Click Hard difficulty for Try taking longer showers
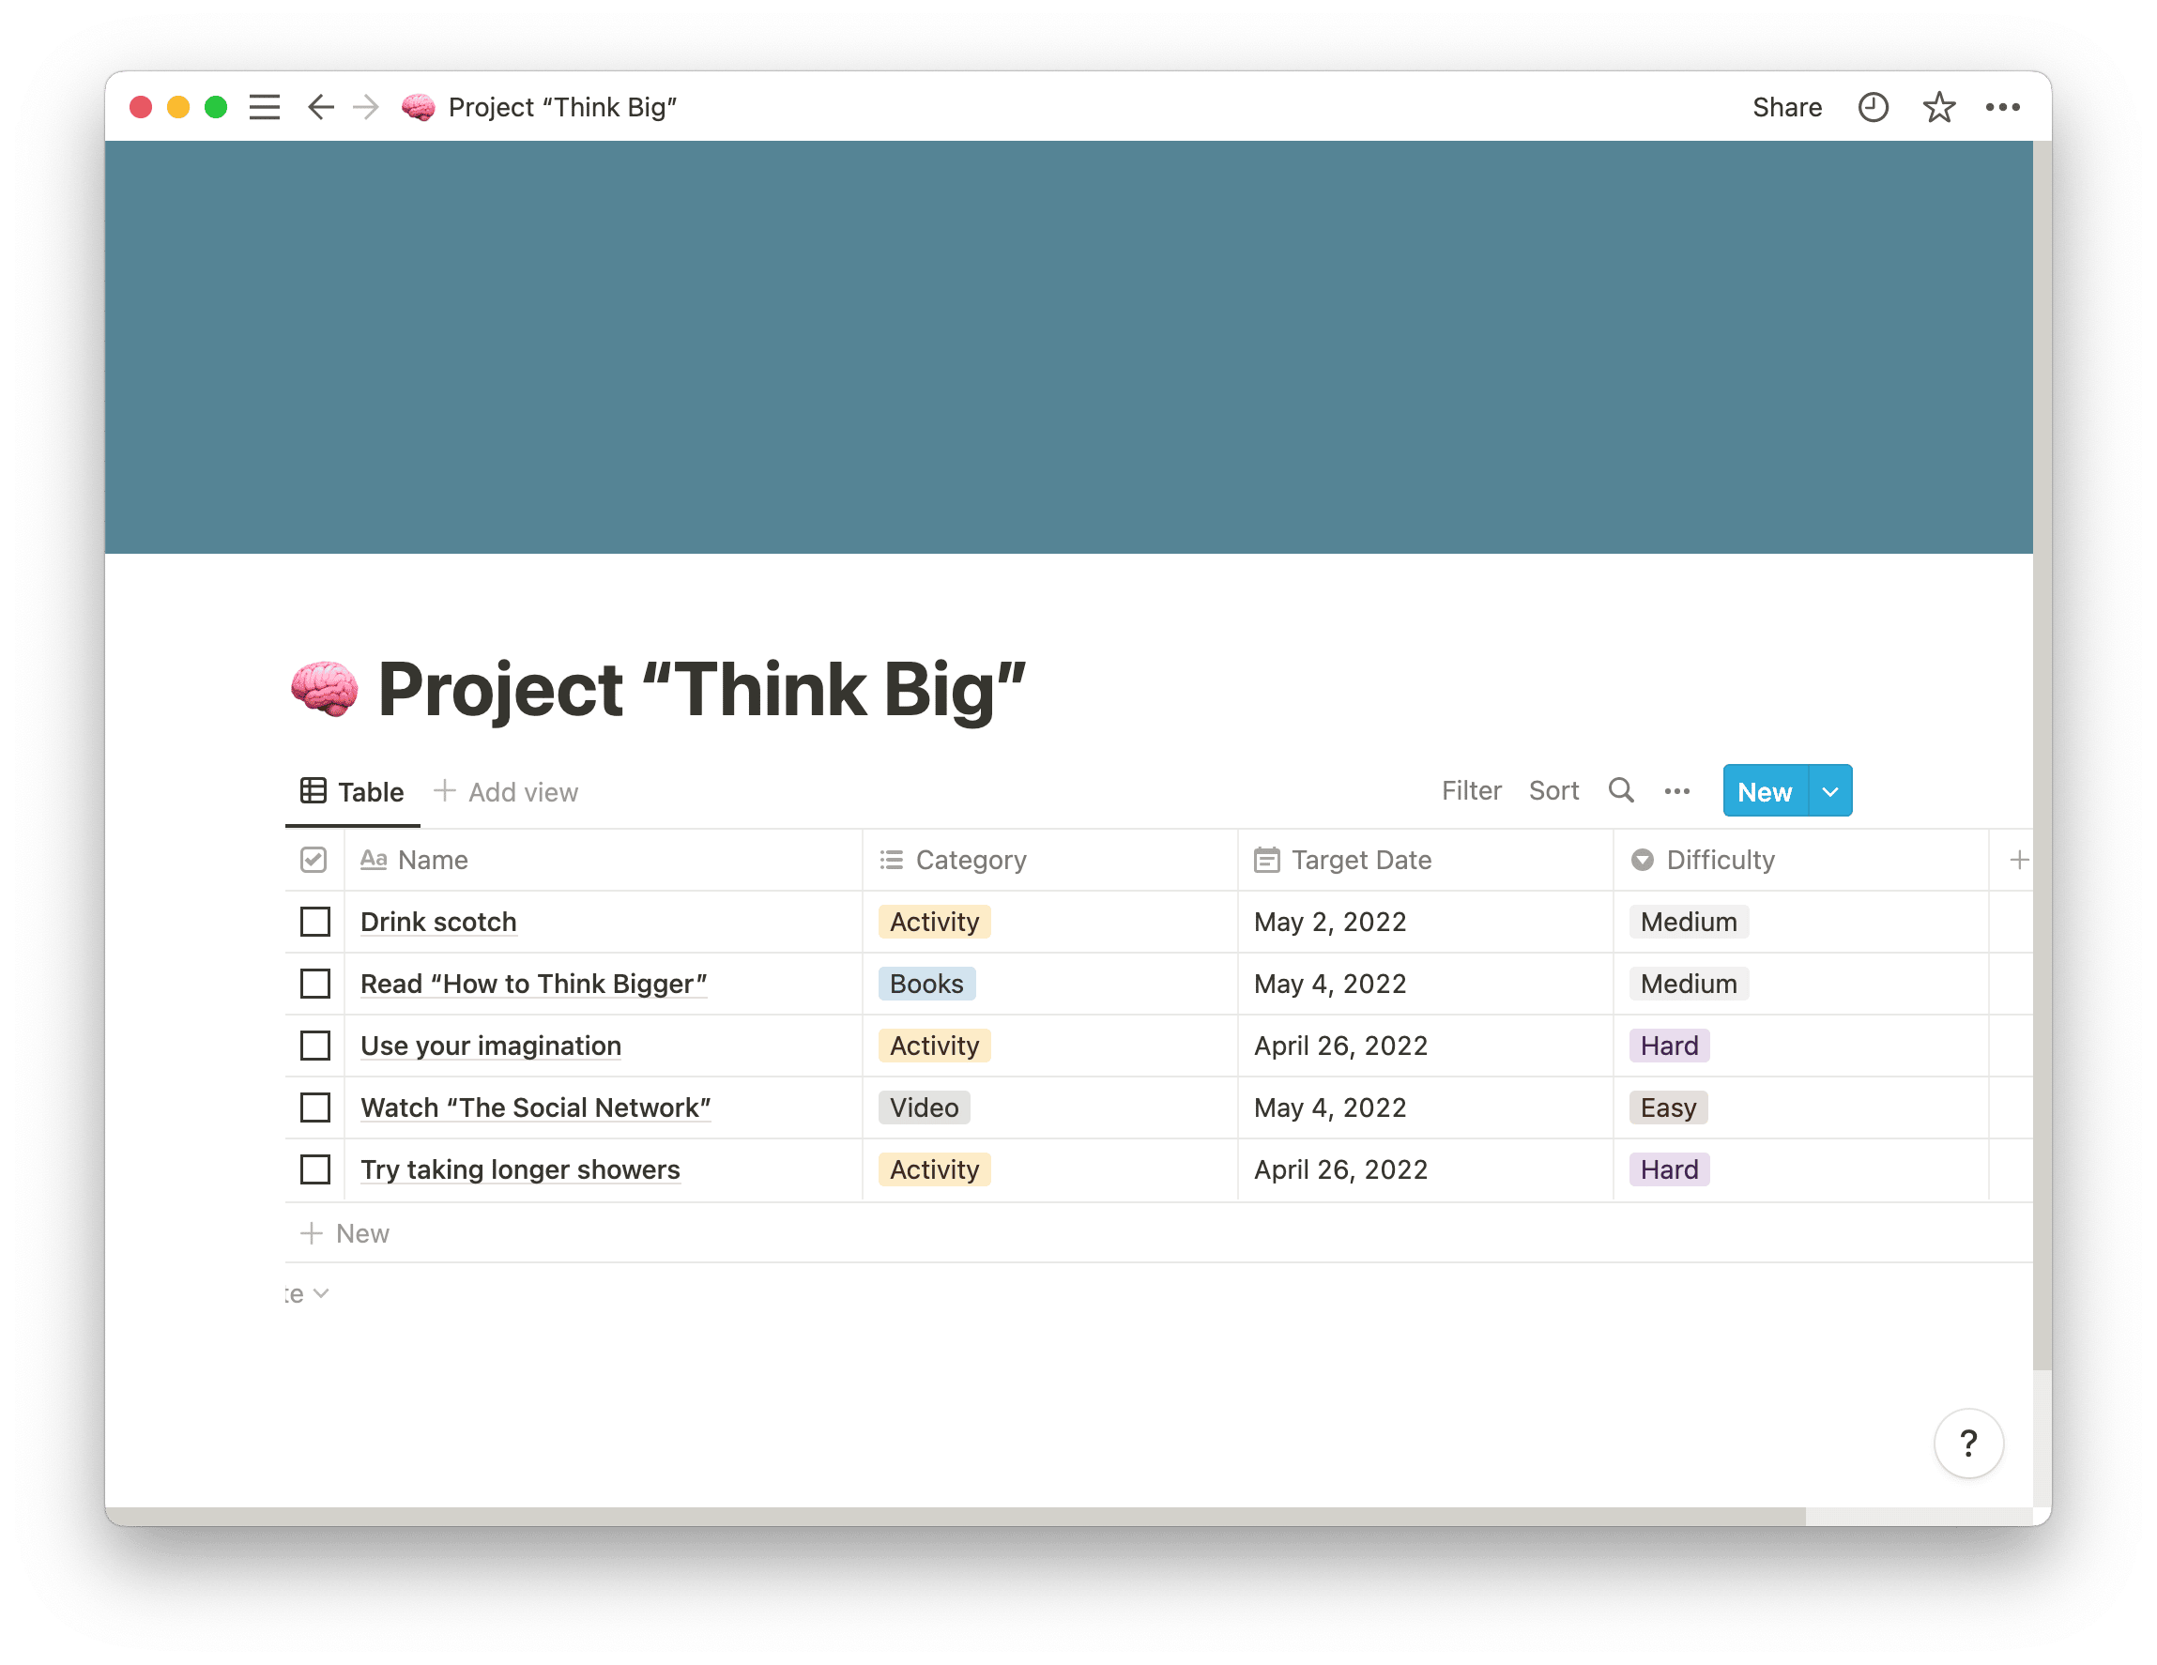This screenshot has width=2157, height=1665. click(1669, 1169)
